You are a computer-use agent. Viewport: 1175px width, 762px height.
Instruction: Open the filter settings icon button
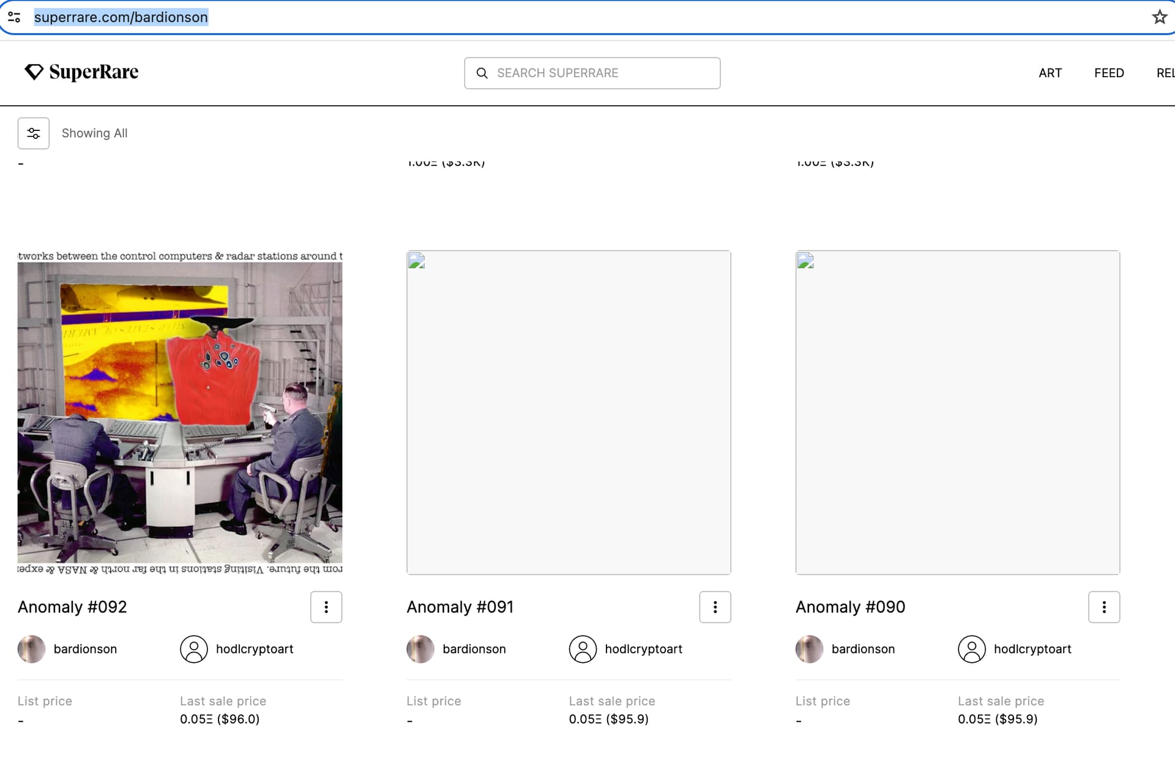[x=33, y=133]
